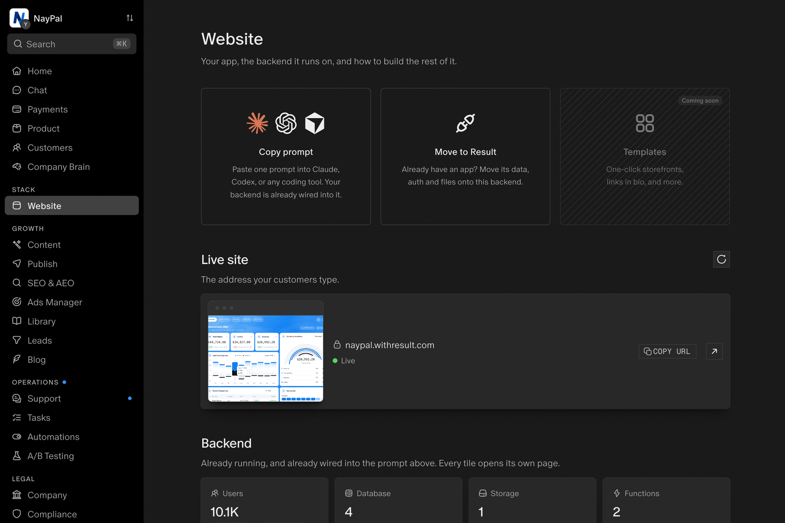Open live site in new tab arrow
Viewport: 785px width, 523px height.
pos(714,351)
